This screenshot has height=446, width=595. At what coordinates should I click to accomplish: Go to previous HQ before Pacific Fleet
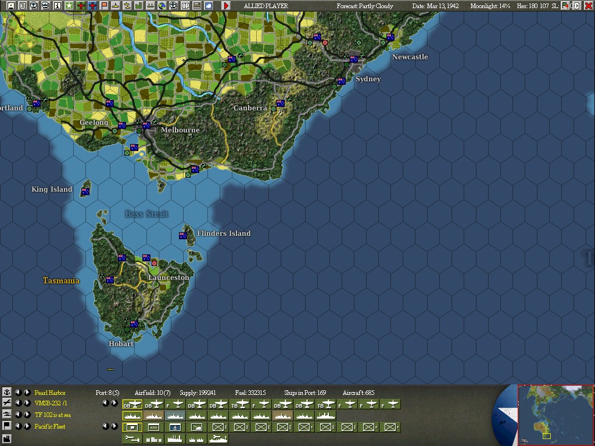18,426
